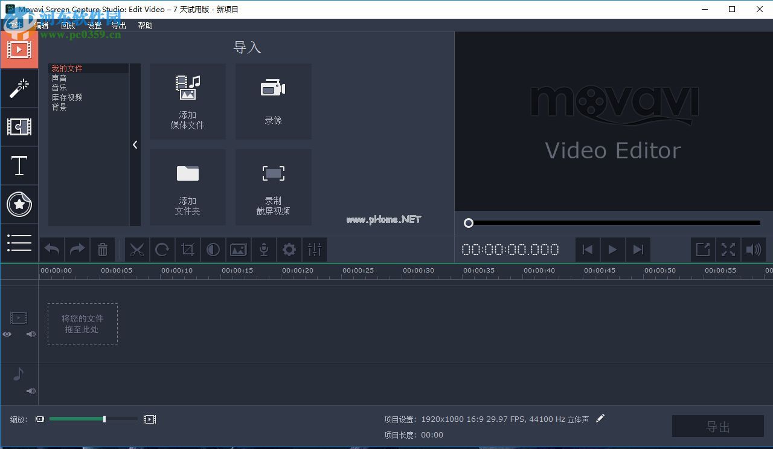Select 音乐 in the media category list
The image size is (773, 449).
click(59, 87)
